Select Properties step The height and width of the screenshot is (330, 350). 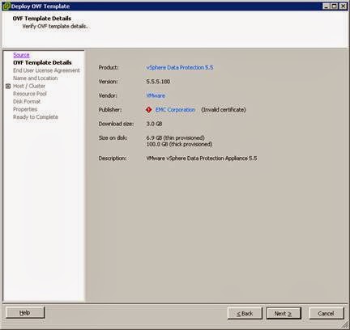(x=25, y=109)
